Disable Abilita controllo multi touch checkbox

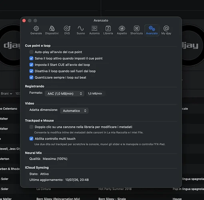click(x=31, y=139)
